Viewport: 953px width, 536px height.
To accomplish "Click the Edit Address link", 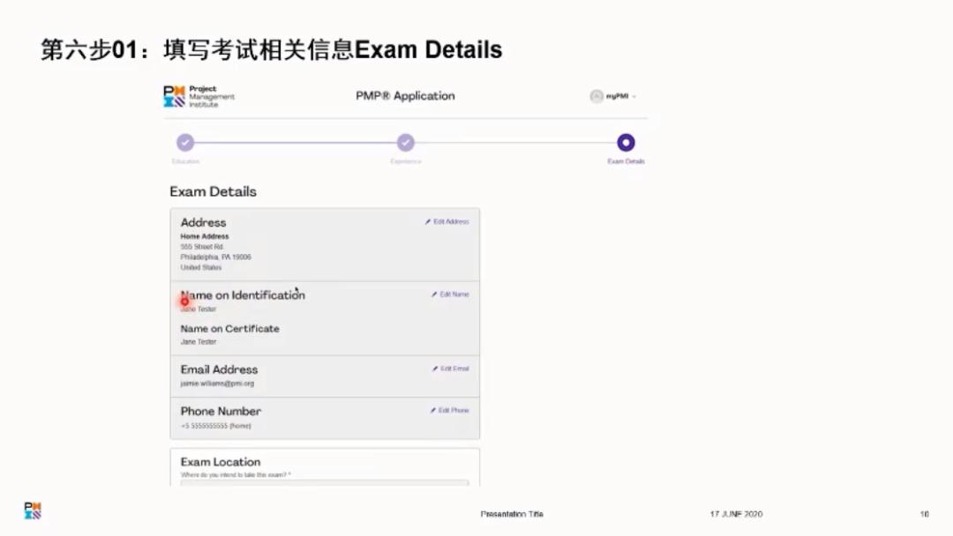I will click(451, 221).
